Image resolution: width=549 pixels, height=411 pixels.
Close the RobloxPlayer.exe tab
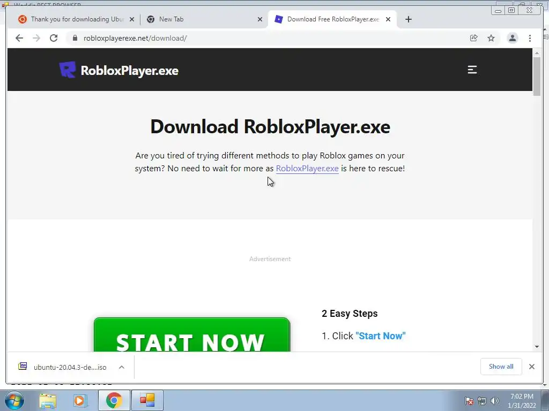pyautogui.click(x=388, y=19)
